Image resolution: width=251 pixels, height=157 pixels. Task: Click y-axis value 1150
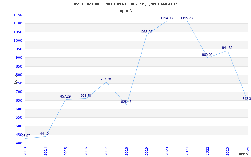(18, 15)
